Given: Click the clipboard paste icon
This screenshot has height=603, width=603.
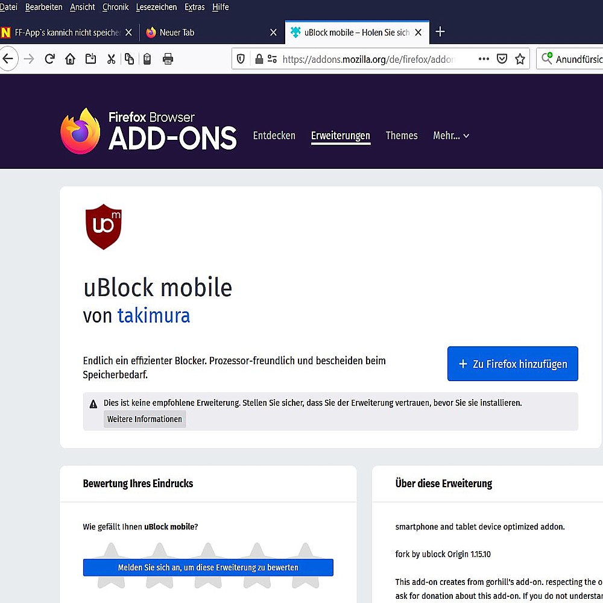Looking at the screenshot, I should [147, 59].
